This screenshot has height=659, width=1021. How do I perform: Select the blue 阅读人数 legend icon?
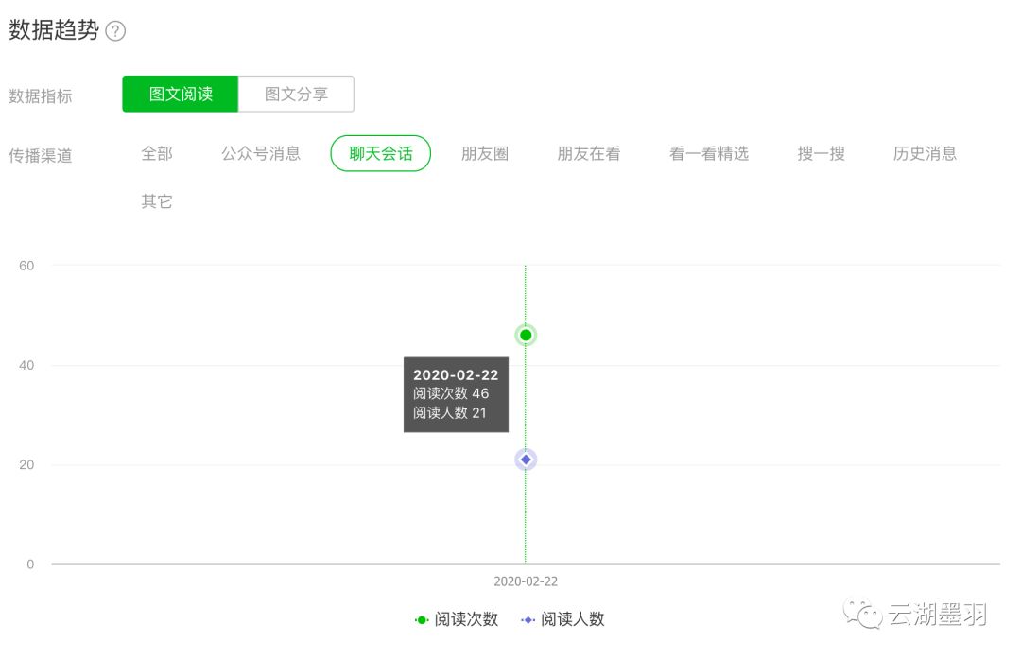(x=527, y=619)
